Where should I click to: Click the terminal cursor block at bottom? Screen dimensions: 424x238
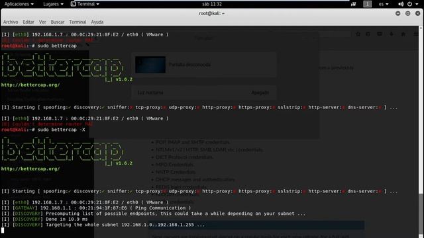coord(3,230)
